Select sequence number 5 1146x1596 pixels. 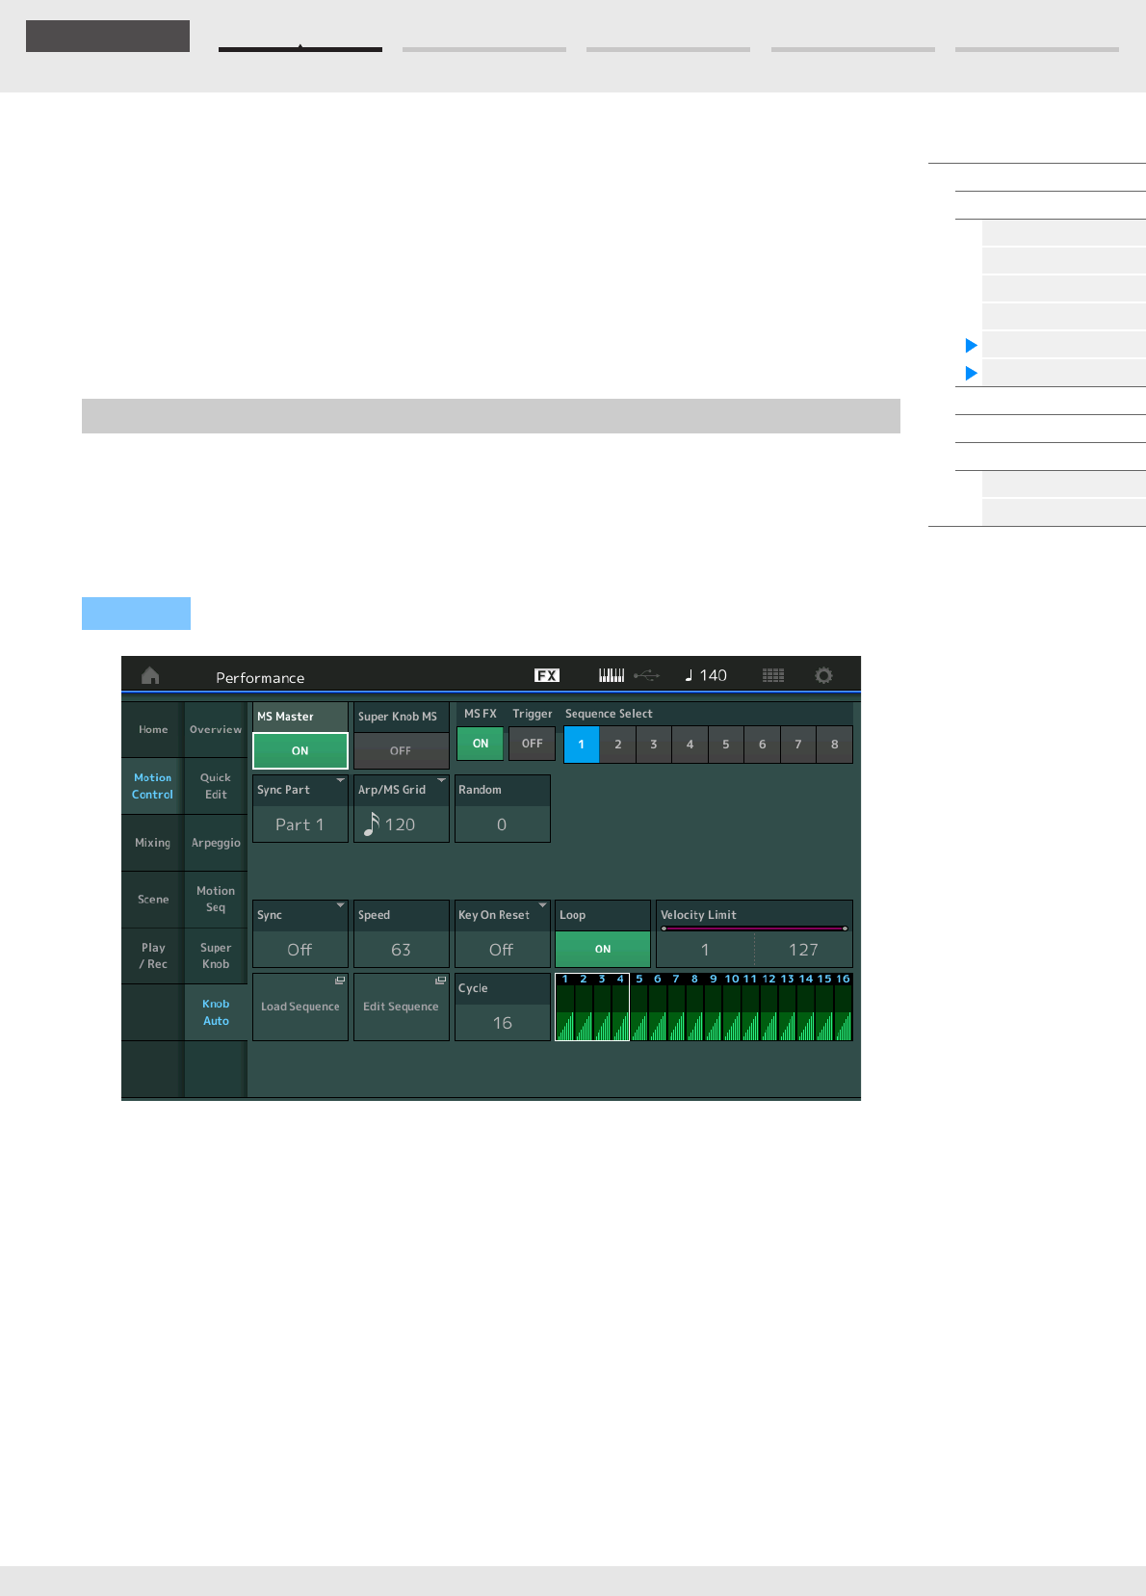[x=726, y=745]
